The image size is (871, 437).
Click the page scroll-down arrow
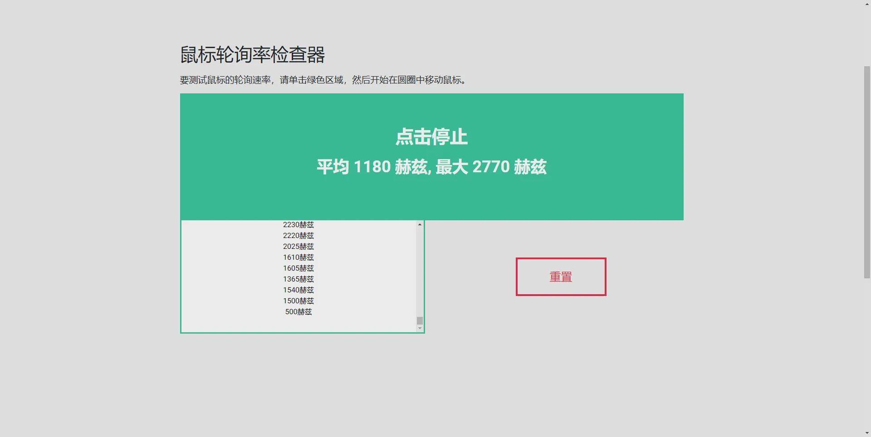[867, 433]
